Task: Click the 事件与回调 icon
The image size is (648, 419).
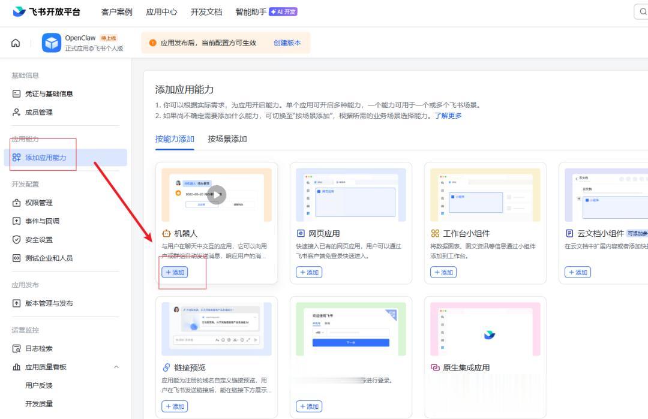Action: (17, 221)
